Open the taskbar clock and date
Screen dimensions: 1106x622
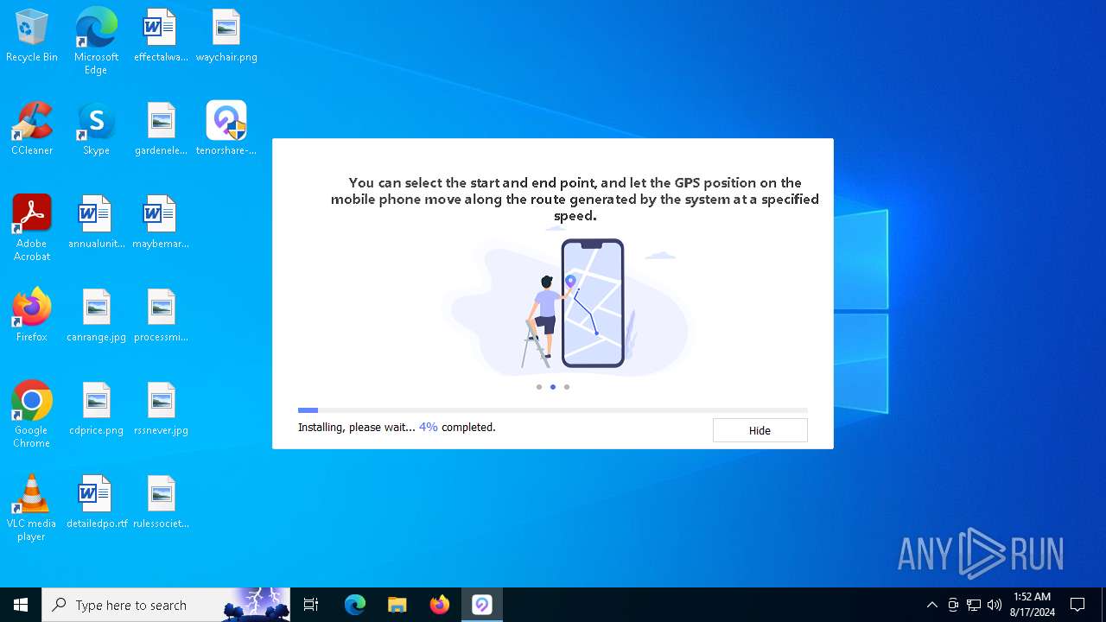pyautogui.click(x=1032, y=605)
